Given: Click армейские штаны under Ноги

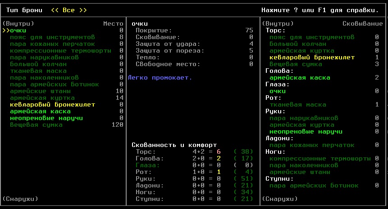Looking at the screenshot, I should (300, 172).
